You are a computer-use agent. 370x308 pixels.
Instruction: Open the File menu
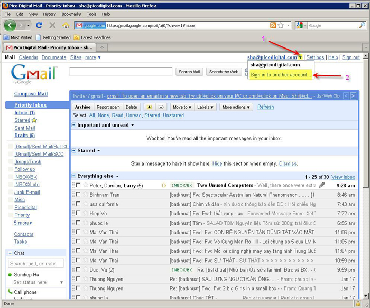click(x=7, y=14)
